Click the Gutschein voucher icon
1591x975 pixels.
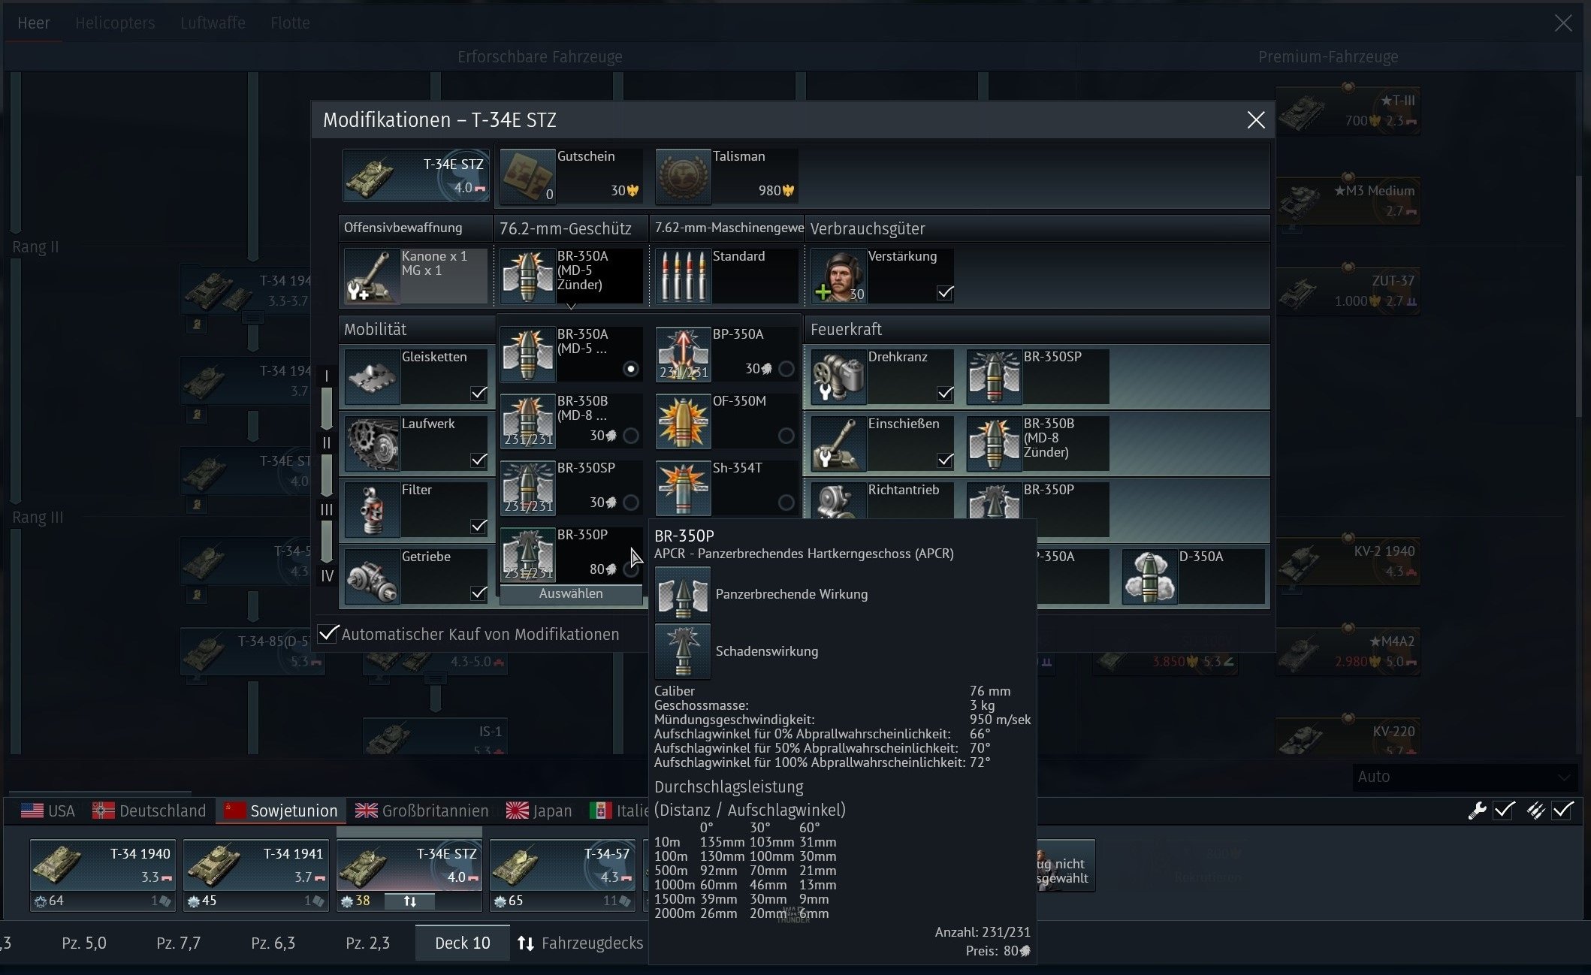pyautogui.click(x=527, y=177)
